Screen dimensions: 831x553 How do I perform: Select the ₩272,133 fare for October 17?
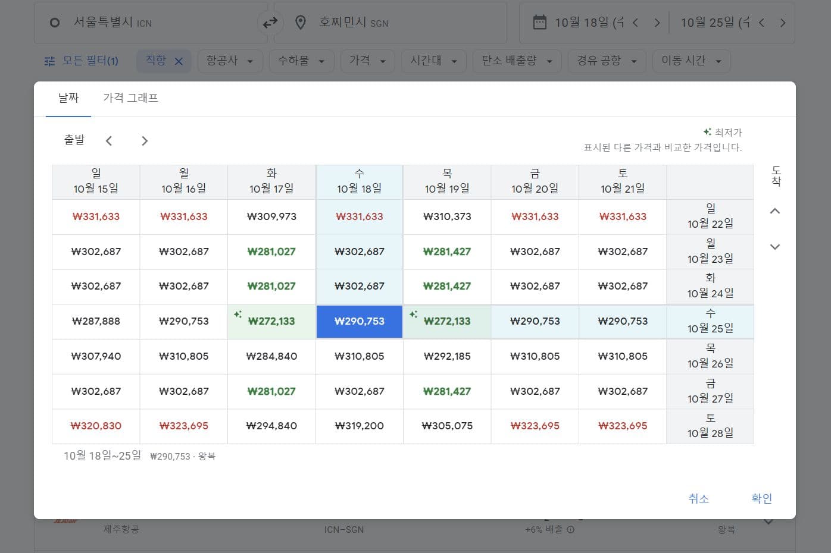[x=271, y=321]
